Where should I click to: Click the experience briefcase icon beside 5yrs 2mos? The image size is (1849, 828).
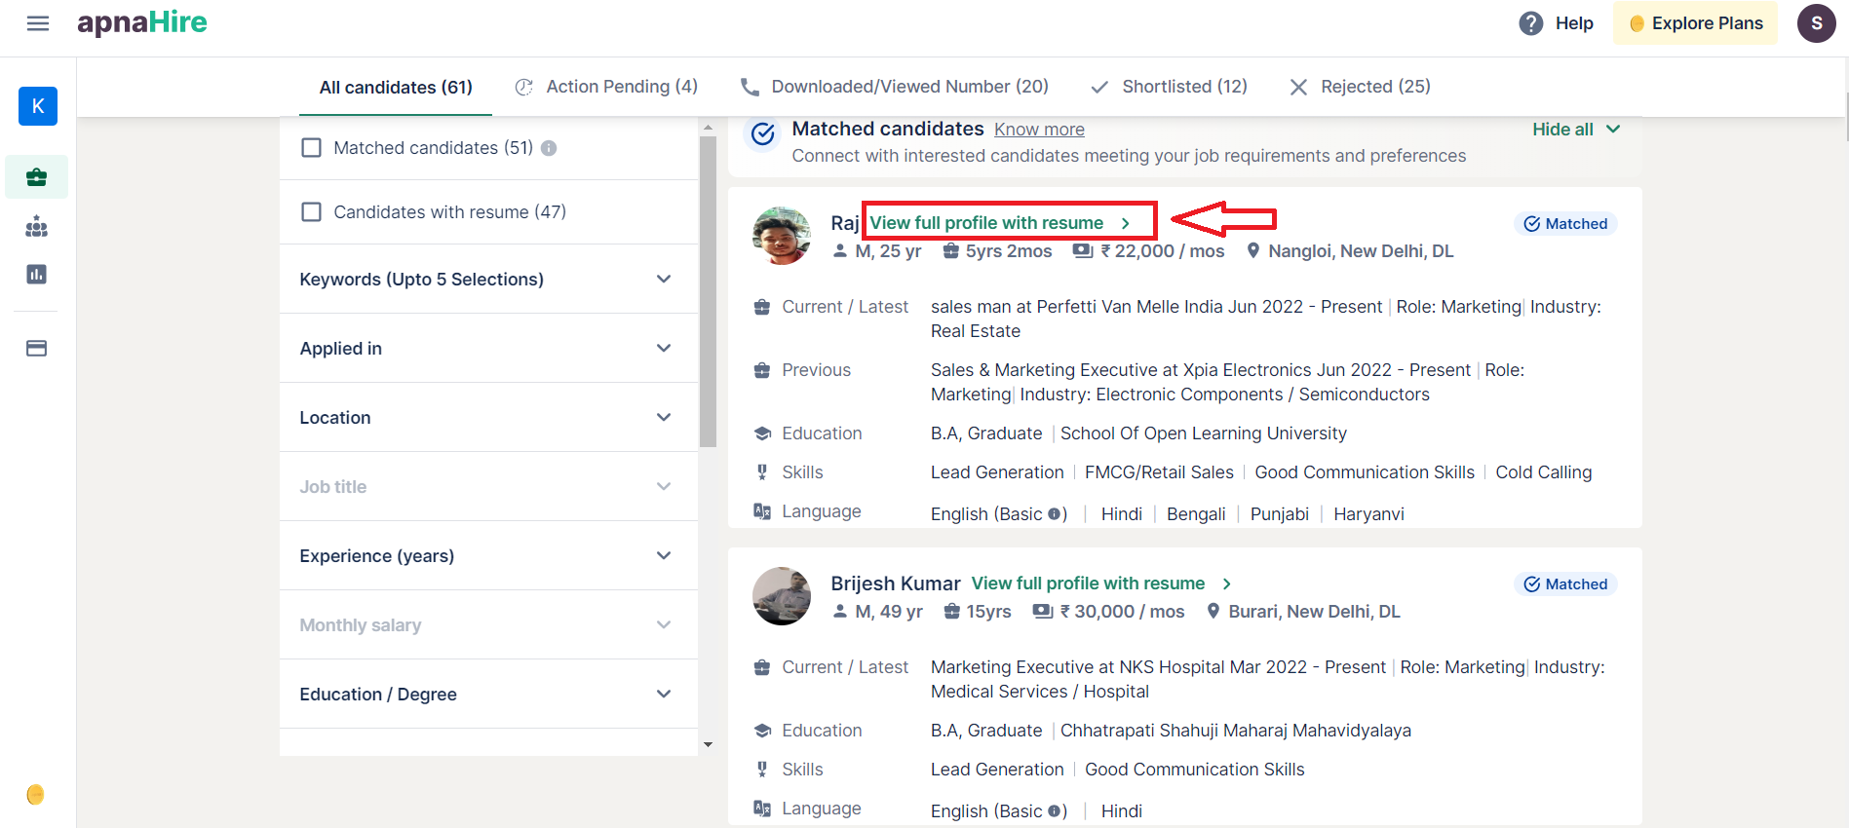point(951,251)
